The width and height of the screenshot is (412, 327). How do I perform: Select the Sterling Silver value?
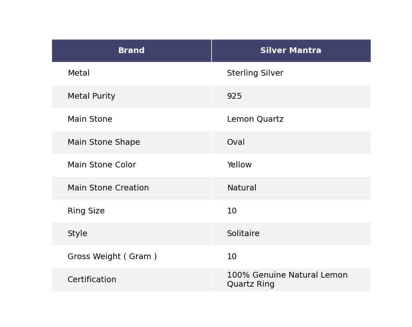[x=255, y=73]
